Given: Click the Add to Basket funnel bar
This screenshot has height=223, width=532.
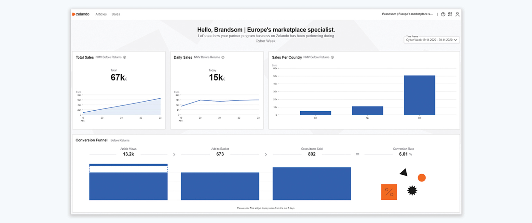Looking at the screenshot, I should click(x=220, y=186).
